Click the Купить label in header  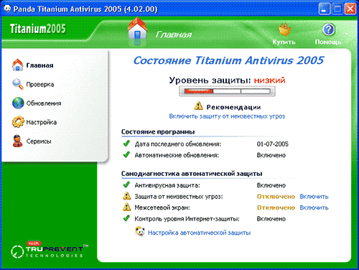point(284,42)
